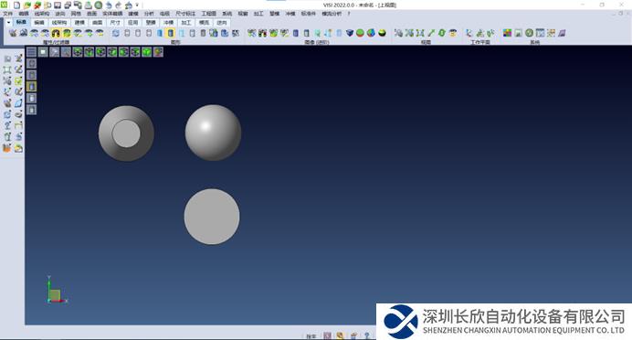Viewport: 632px width, 340px height.
Task: Open the 尺寸标注 menu
Action: 185,14
